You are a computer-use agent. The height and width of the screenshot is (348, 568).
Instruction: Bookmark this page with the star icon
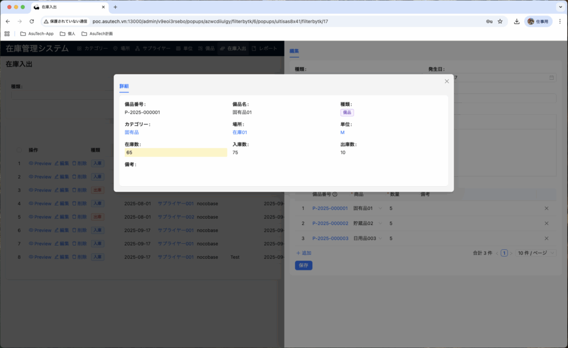(500, 22)
